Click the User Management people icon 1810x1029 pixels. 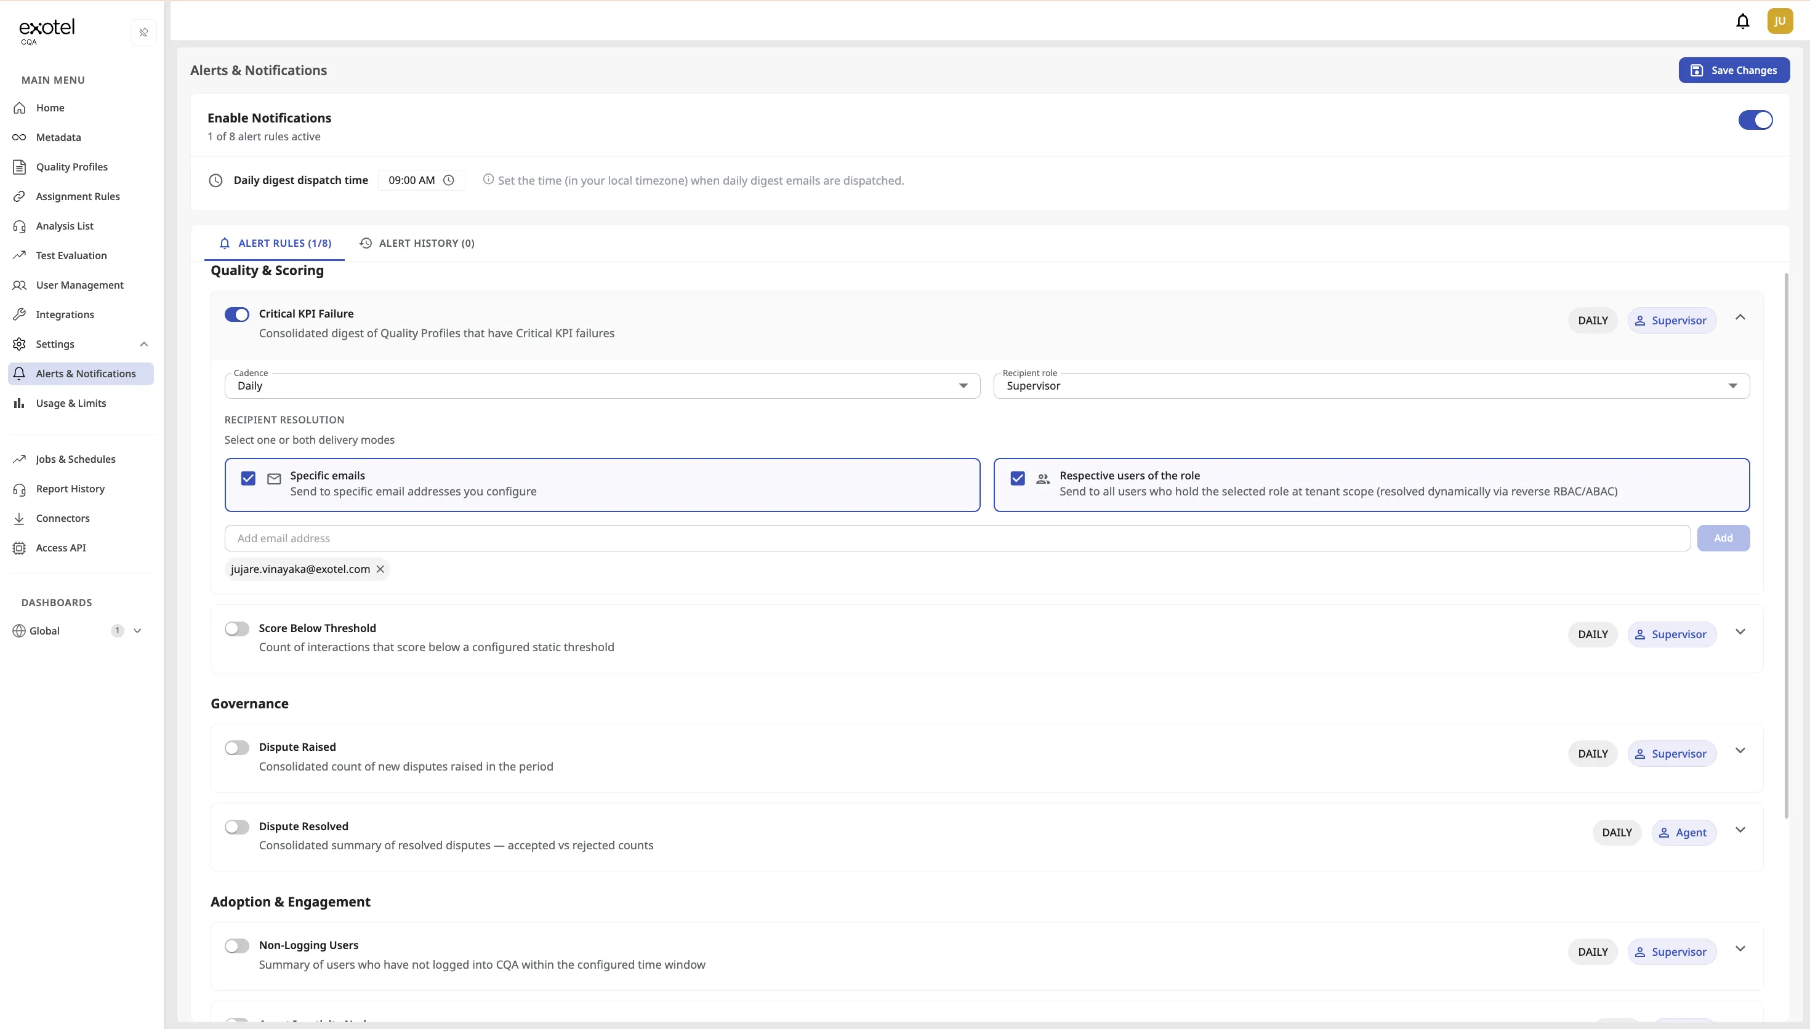[x=20, y=285]
